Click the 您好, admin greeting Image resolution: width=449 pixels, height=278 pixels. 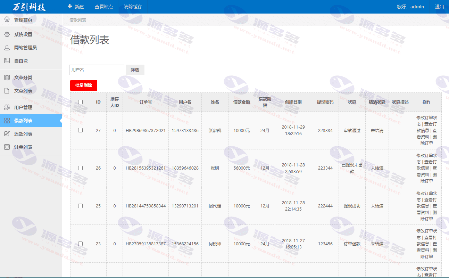point(410,7)
